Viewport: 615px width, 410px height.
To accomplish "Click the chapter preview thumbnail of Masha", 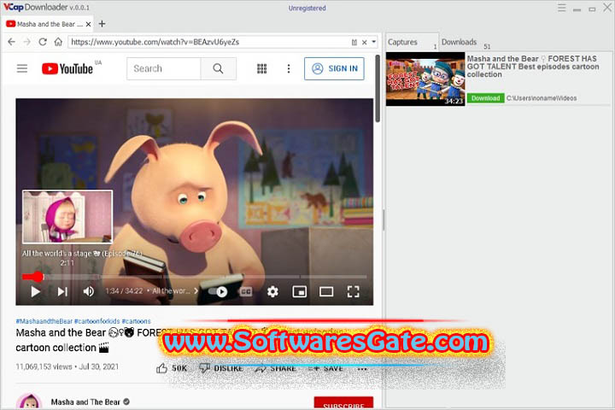I will pyautogui.click(x=67, y=217).
